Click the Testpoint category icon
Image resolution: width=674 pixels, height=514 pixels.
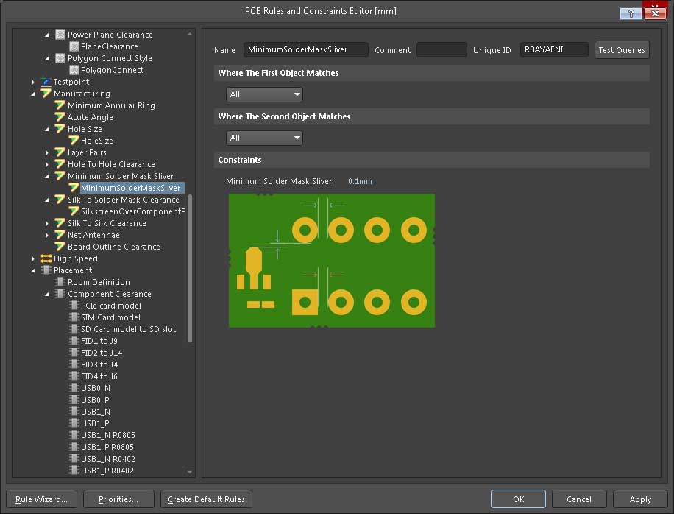(x=46, y=82)
